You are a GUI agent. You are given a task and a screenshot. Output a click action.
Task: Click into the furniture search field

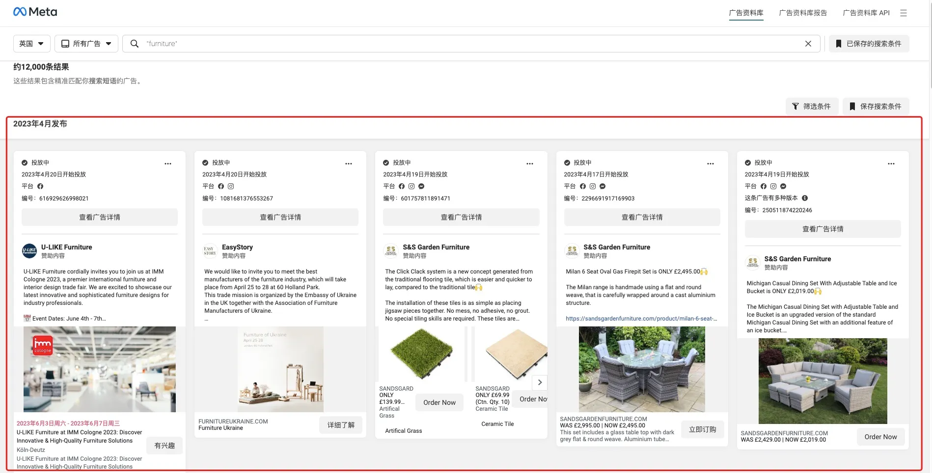(x=471, y=44)
